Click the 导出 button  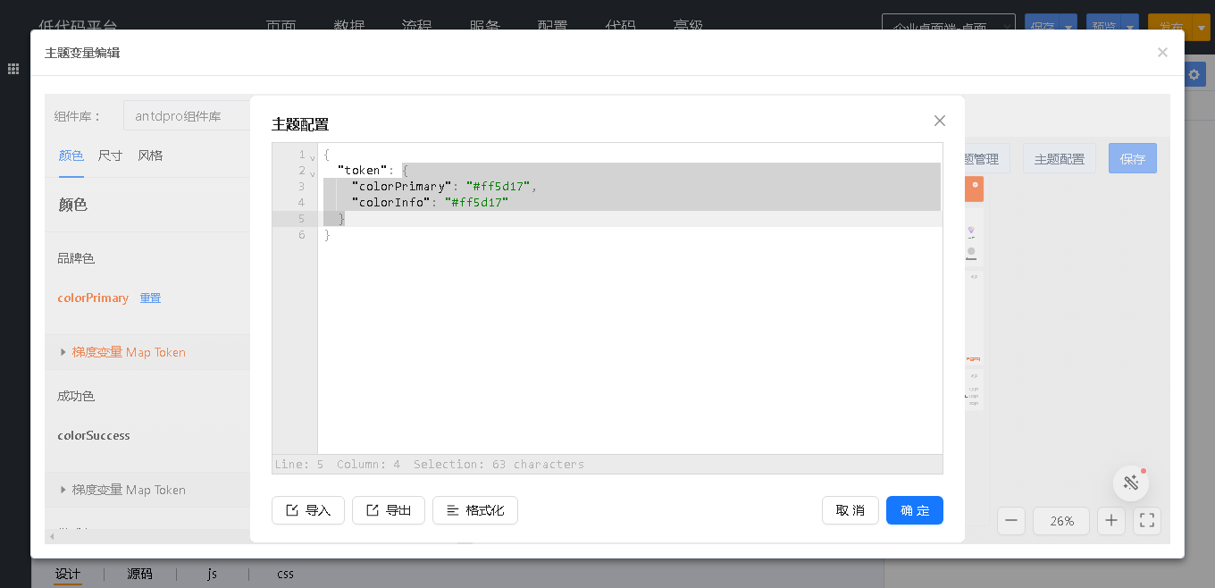[x=388, y=510]
